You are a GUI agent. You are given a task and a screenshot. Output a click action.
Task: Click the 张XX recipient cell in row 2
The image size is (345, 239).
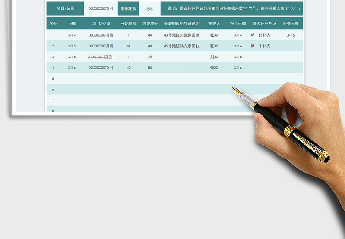[x=214, y=46]
